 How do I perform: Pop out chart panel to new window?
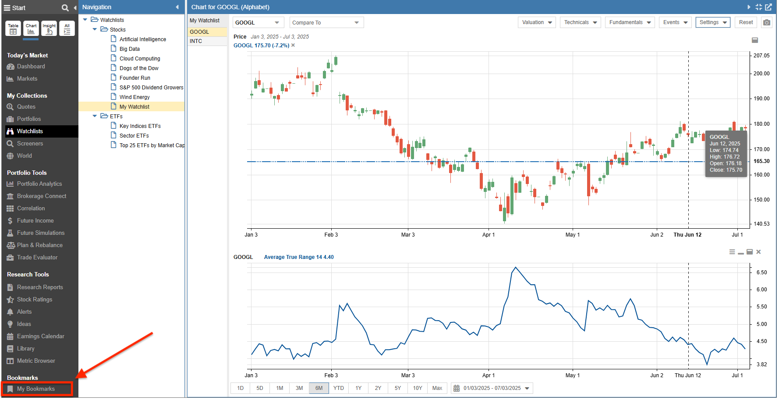768,7
